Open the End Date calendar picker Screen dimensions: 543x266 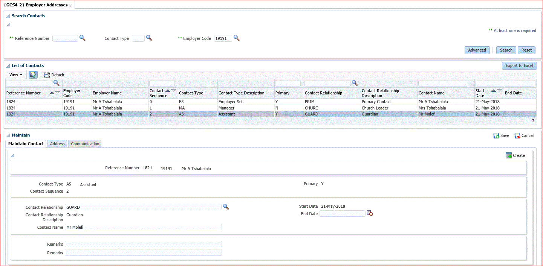coord(370,213)
